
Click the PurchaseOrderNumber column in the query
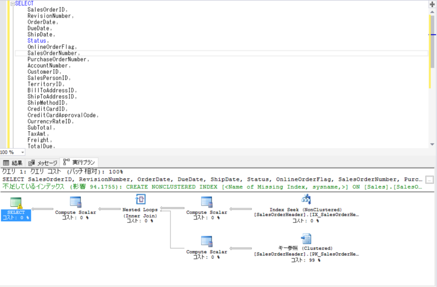(x=57, y=59)
